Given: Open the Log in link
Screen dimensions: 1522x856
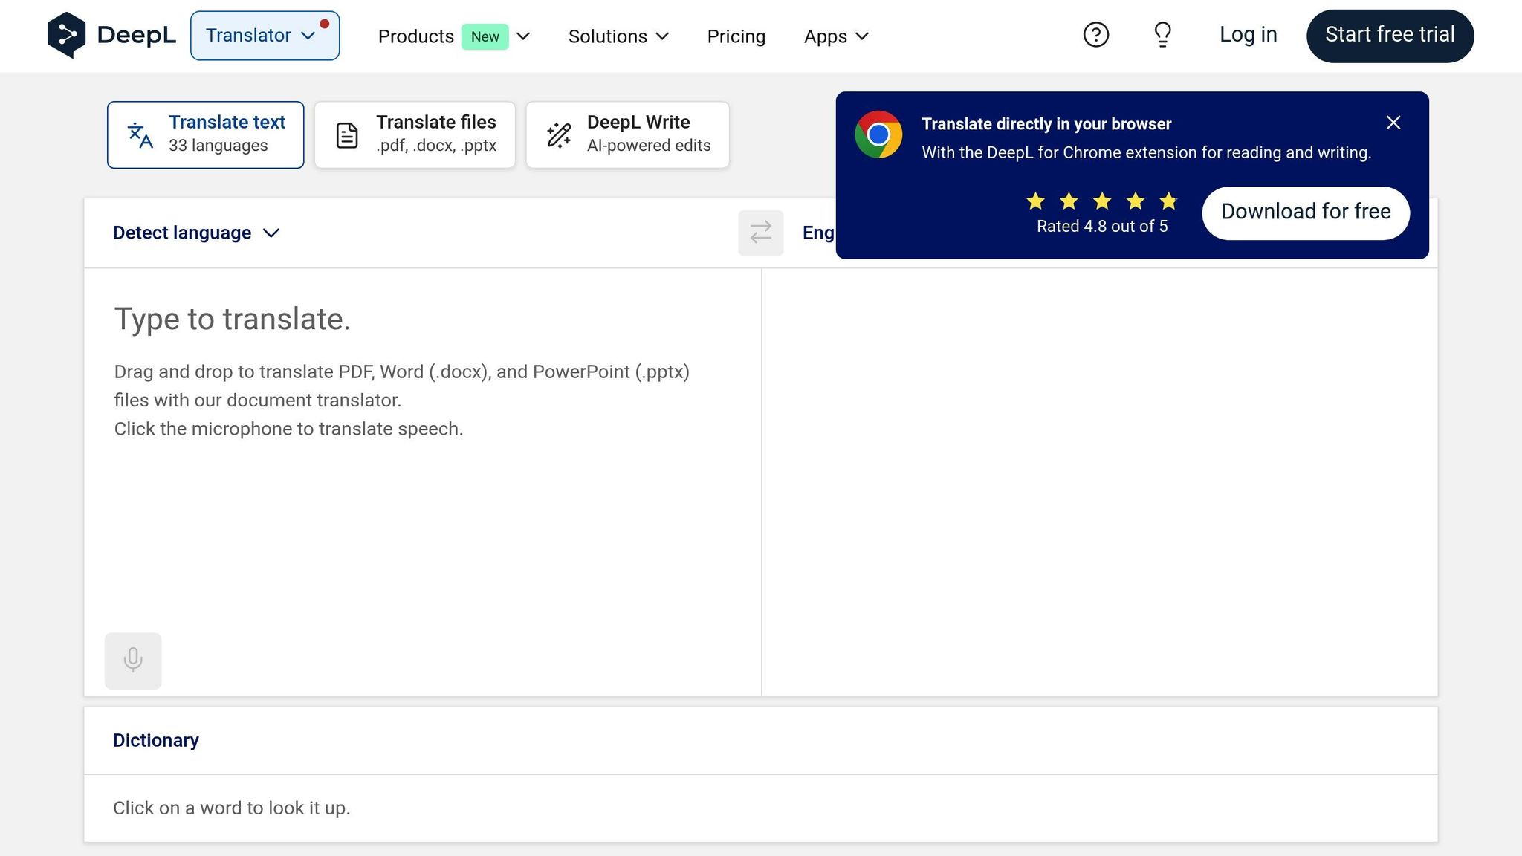Looking at the screenshot, I should pos(1248,35).
